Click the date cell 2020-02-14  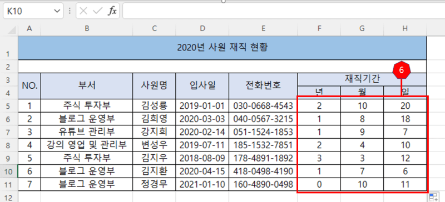(x=202, y=132)
